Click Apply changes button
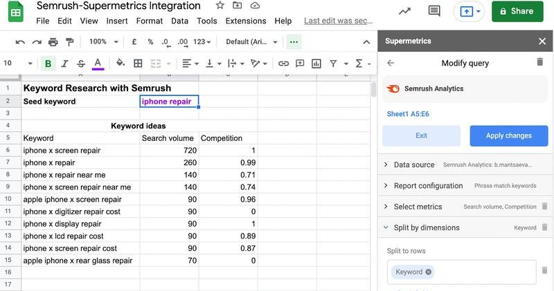The image size is (554, 291). click(509, 135)
